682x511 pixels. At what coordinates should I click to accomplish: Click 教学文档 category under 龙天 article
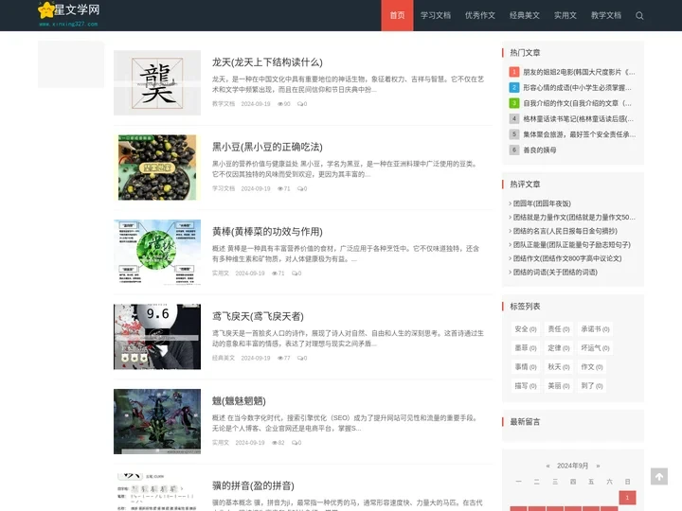[224, 104]
